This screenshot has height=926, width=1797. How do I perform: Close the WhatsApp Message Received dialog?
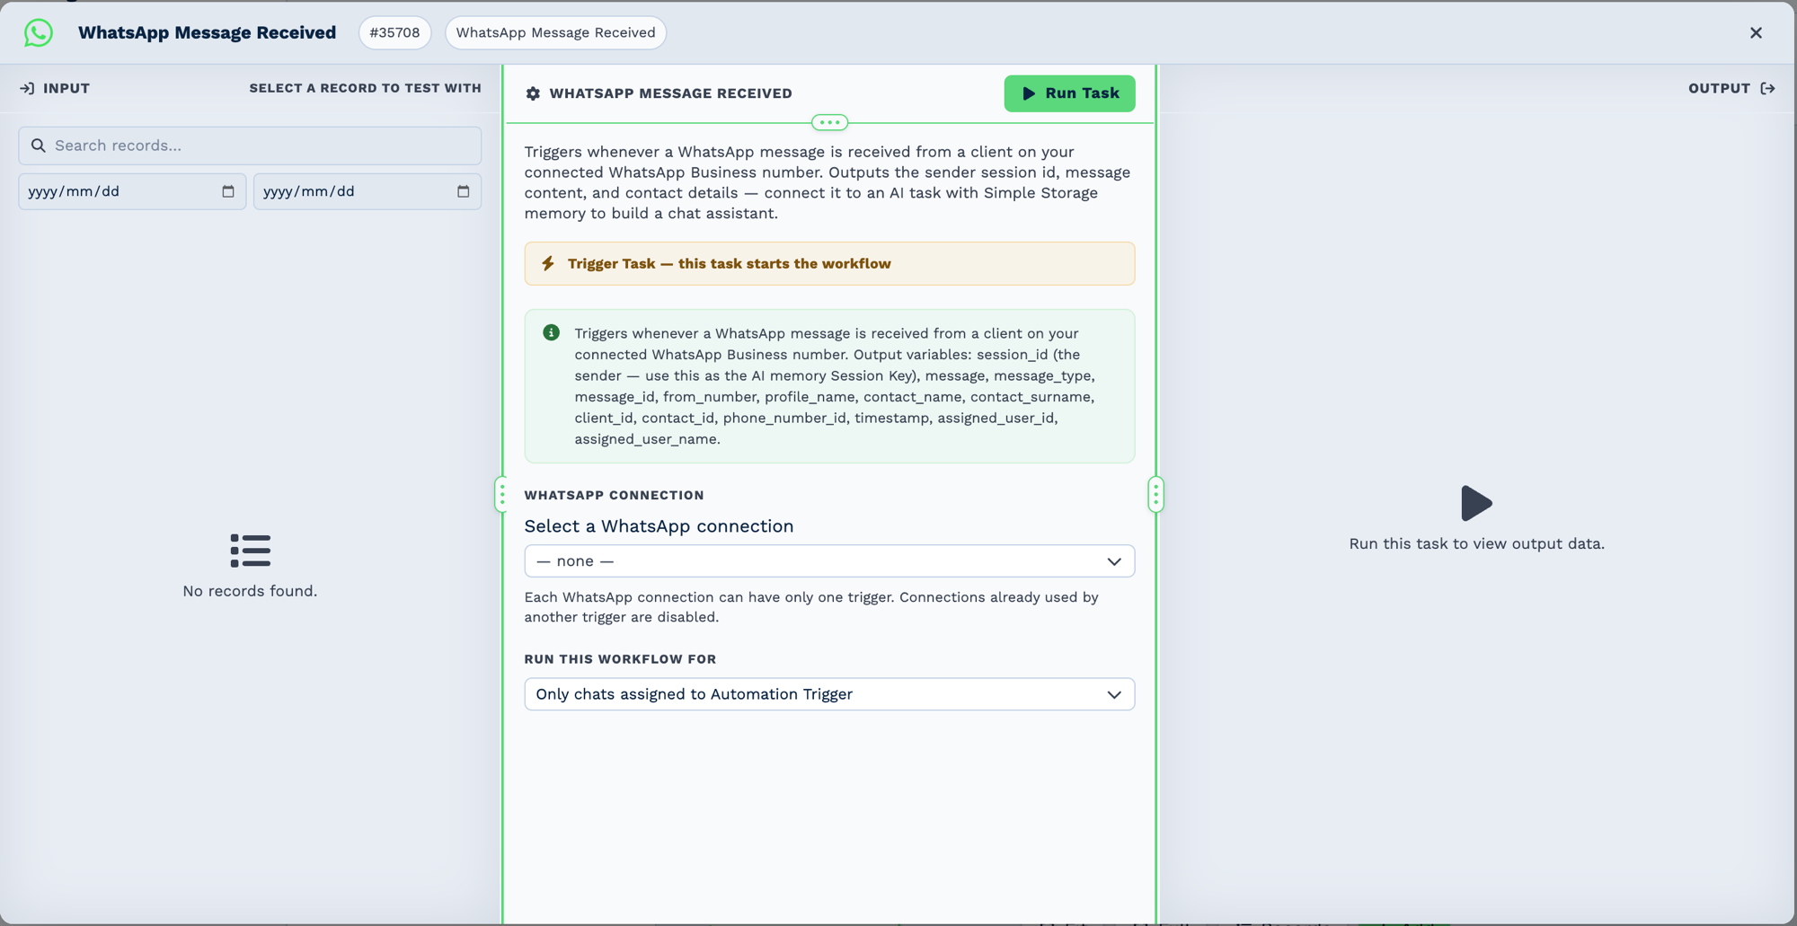[1756, 33]
